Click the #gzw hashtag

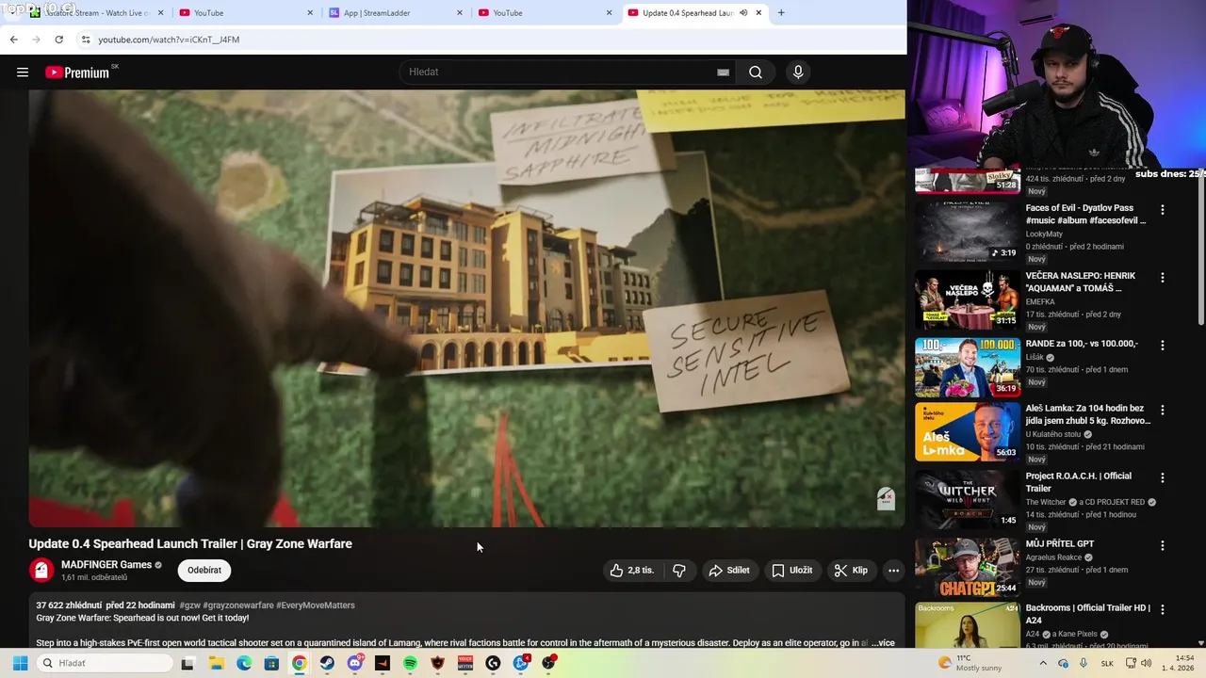[189, 605]
